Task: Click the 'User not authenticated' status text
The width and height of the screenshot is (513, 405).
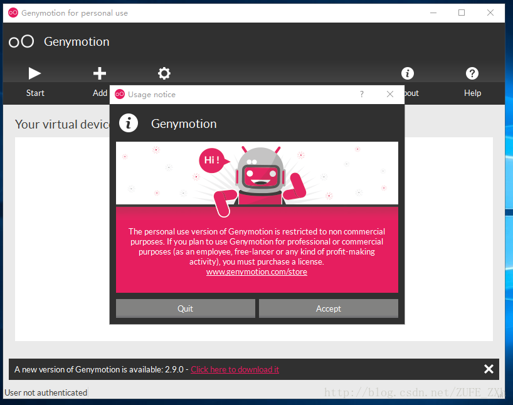Action: (46, 392)
